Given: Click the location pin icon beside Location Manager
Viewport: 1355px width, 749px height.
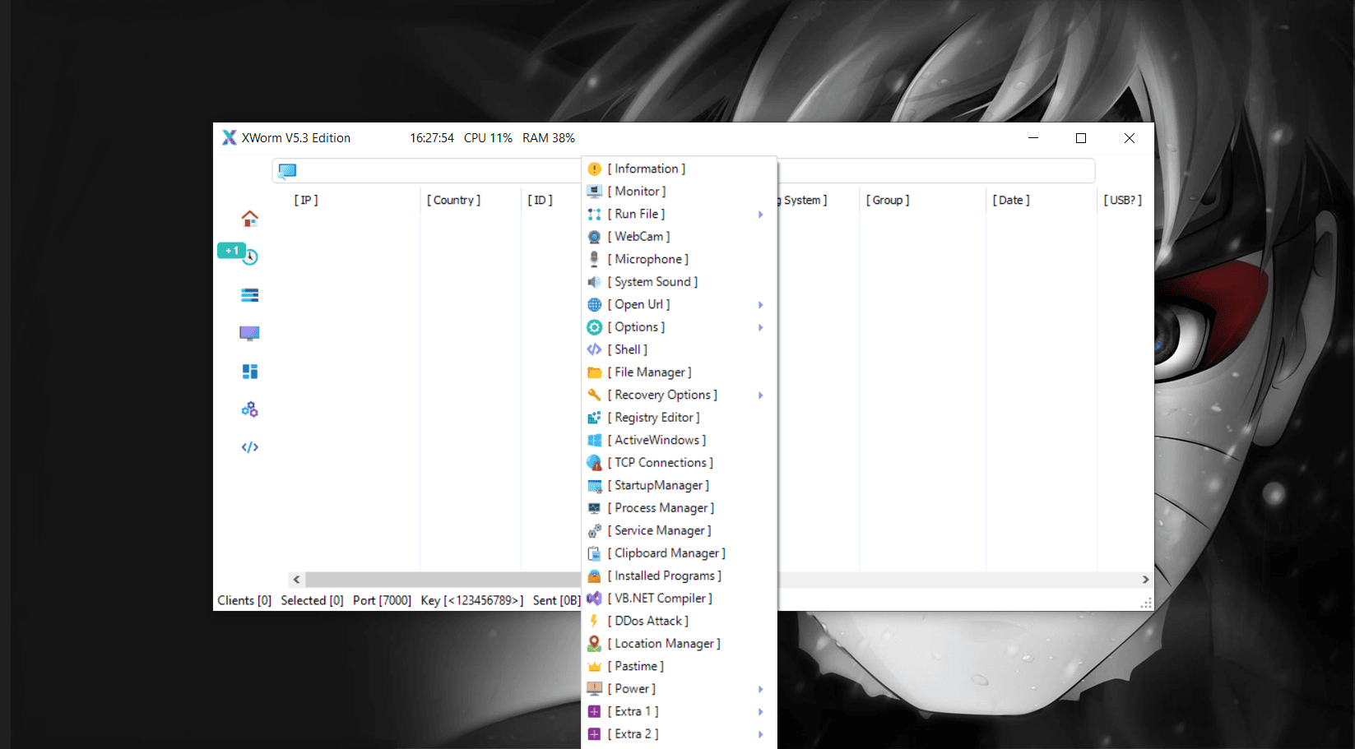Looking at the screenshot, I should click(x=595, y=643).
